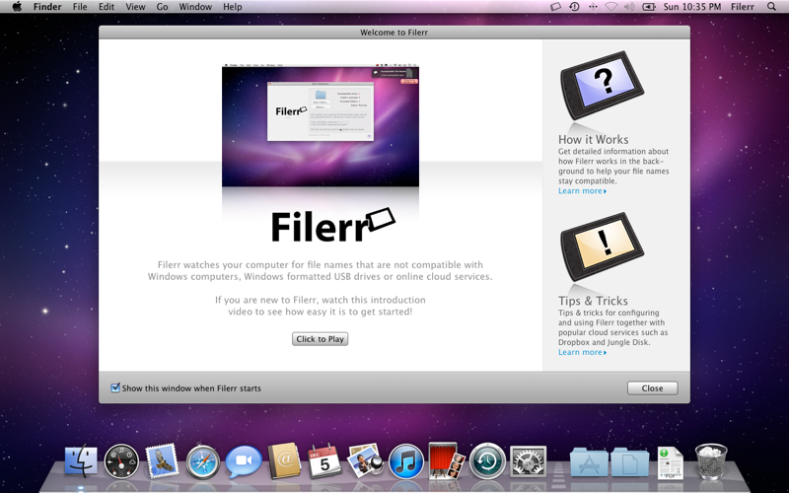Click the How it Works heading
The height and width of the screenshot is (493, 789).
pyautogui.click(x=594, y=139)
